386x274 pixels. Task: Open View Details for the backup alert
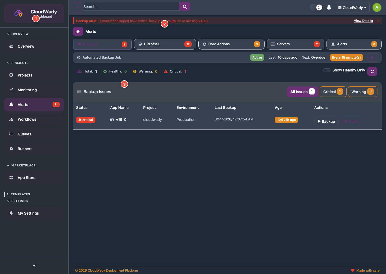pyautogui.click(x=363, y=21)
